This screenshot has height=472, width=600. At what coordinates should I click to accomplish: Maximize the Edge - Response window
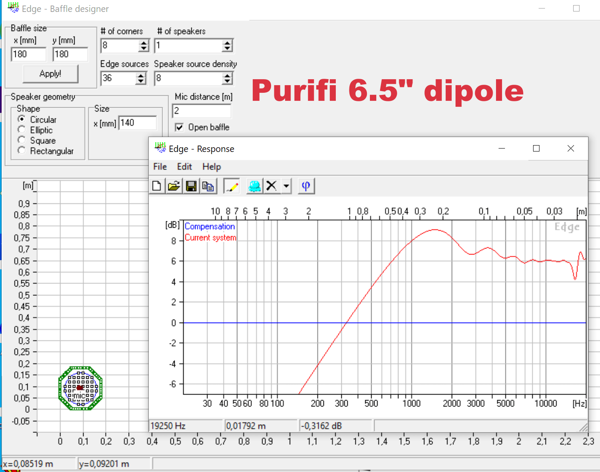[537, 148]
